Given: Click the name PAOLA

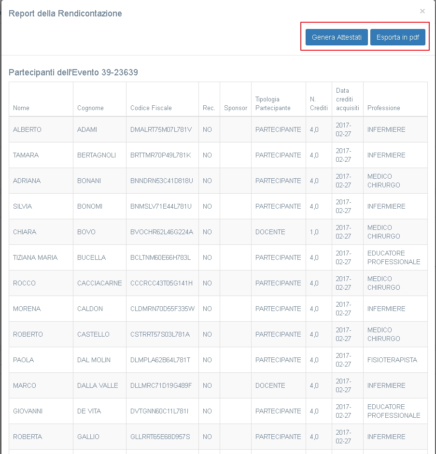Looking at the screenshot, I should [x=24, y=360].
